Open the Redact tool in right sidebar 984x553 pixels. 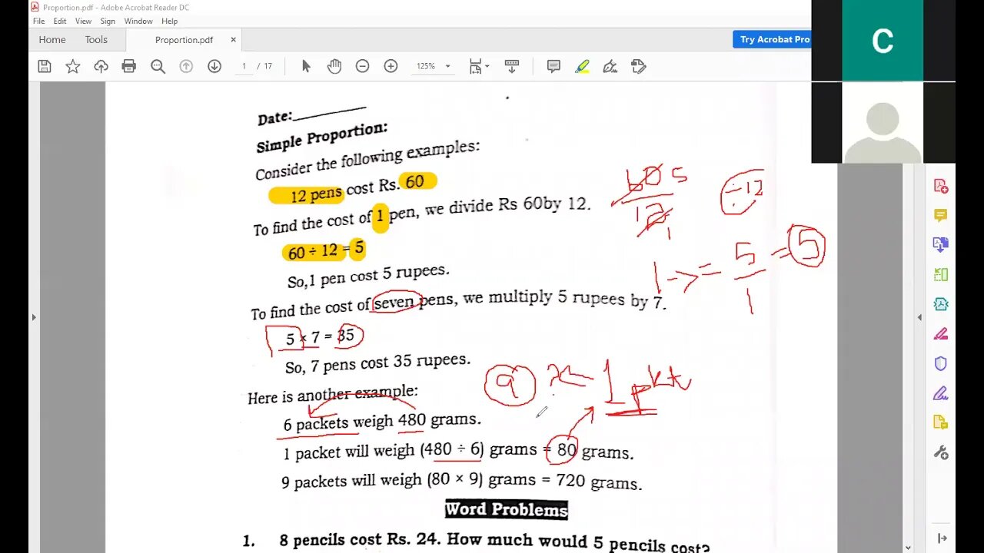coord(941,333)
